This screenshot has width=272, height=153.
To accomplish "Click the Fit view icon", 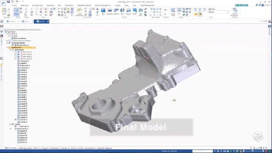I will click(179, 11).
